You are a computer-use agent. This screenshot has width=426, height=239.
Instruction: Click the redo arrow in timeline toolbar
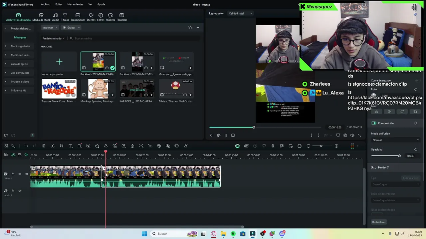35,146
